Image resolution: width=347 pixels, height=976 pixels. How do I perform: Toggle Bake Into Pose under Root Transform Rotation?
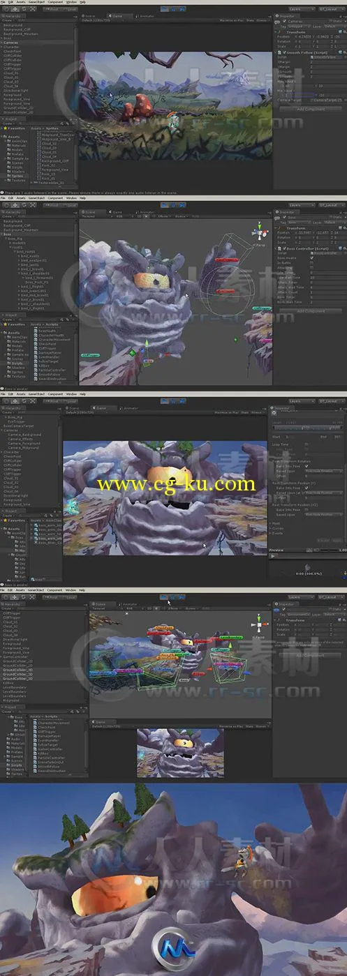[x=307, y=465]
